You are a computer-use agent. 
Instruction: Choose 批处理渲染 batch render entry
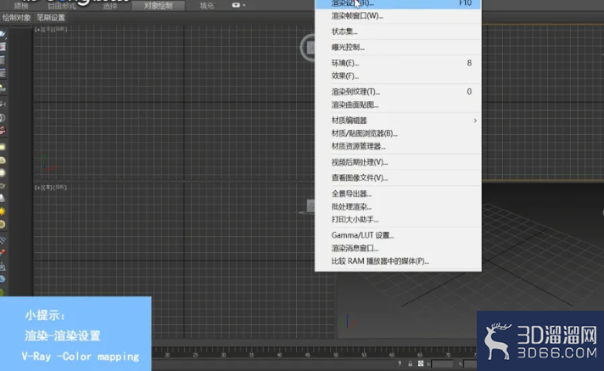click(x=399, y=206)
